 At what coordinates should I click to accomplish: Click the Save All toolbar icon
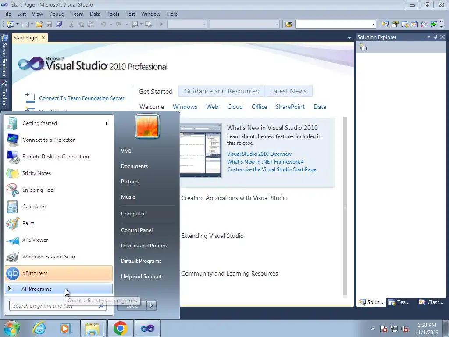[59, 25]
